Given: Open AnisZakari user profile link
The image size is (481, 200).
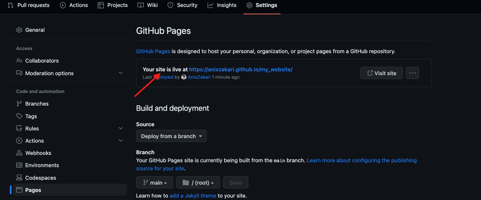Looking at the screenshot, I should point(199,77).
